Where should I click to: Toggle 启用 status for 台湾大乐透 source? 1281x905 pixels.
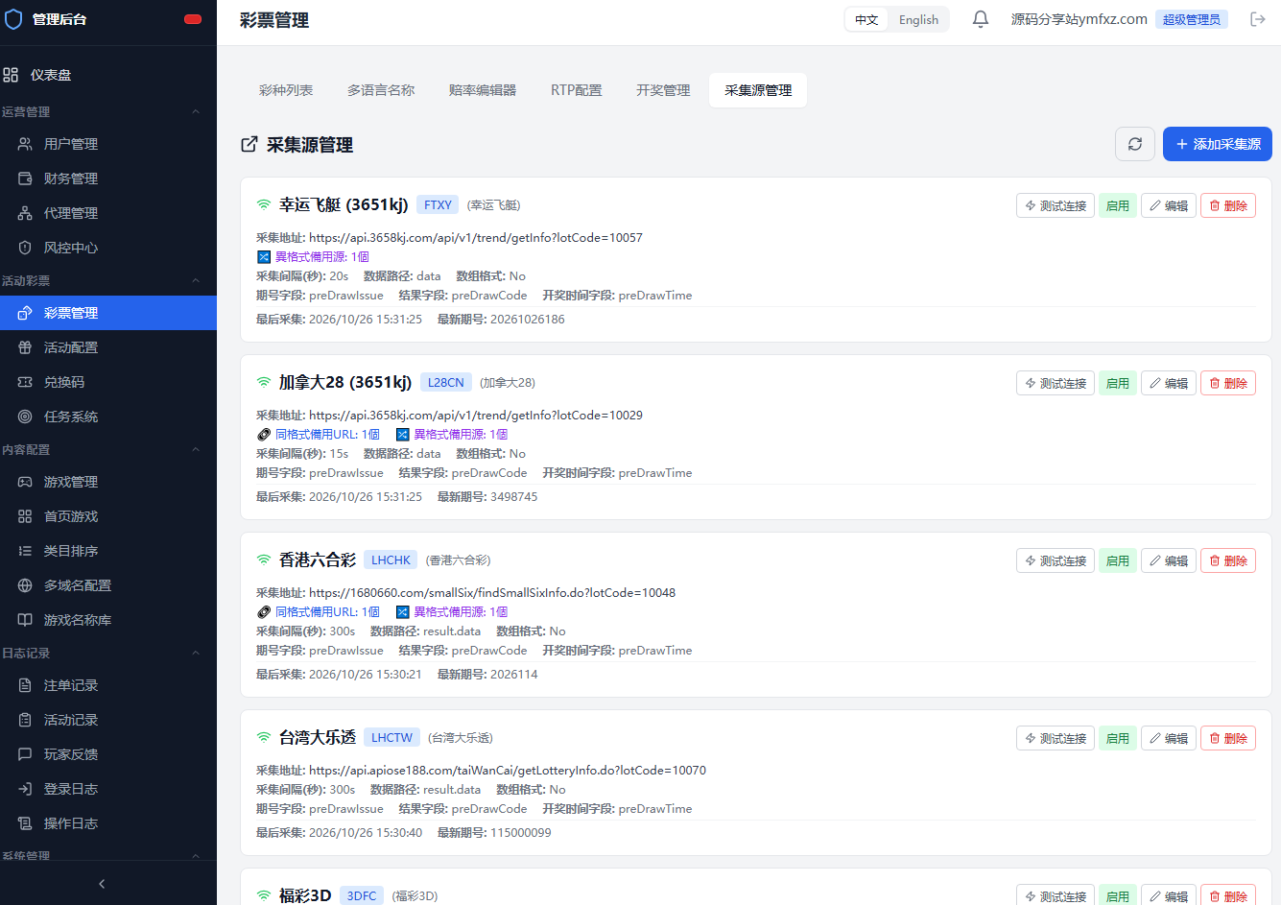[x=1118, y=738]
